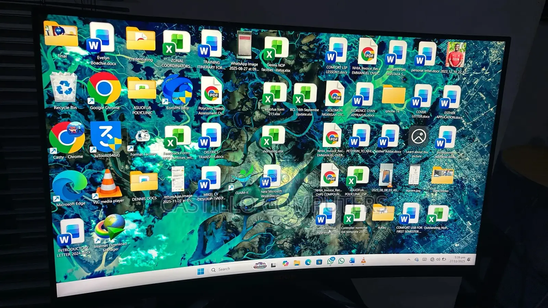Select TRAINING ITINERARY Word document
Image resolution: width=548 pixels, height=308 pixels.
coord(211,50)
